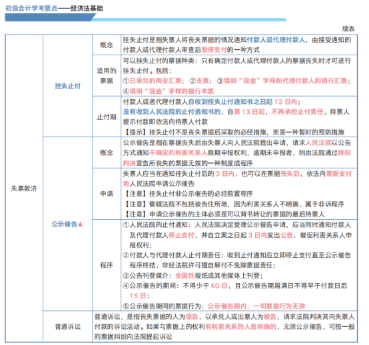Image resolution: width=369 pixels, height=345 pixels.
Task: Click the red triangle beside '公示催告'
Action: [81, 224]
